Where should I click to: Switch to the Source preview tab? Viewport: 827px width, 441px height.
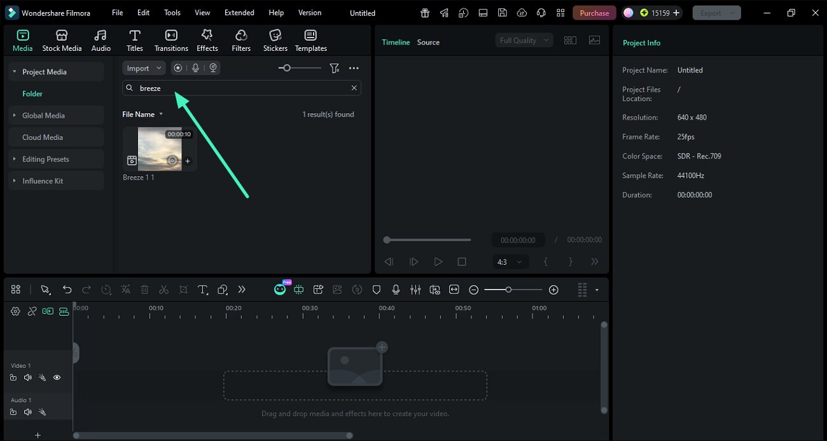click(428, 42)
